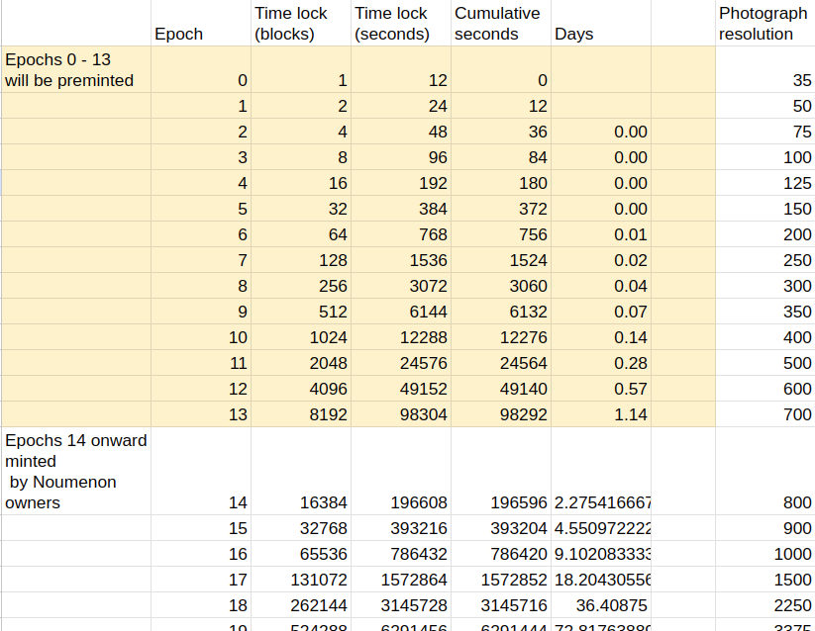815x631 pixels.
Task: Click the Days value 2.275416667
Action: click(600, 503)
